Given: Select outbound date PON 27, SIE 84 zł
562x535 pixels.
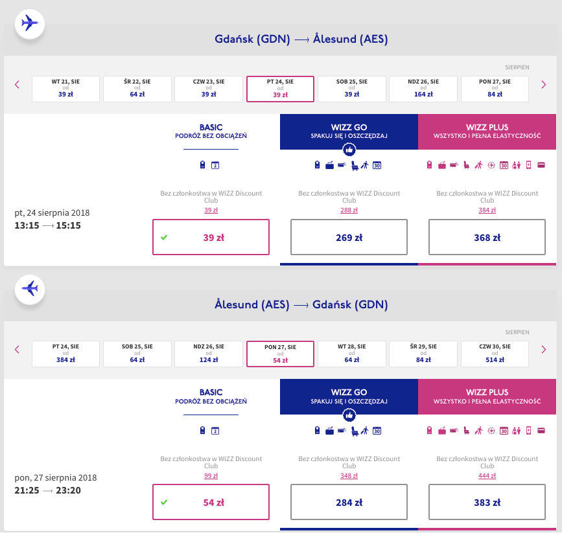Looking at the screenshot, I should [x=495, y=89].
